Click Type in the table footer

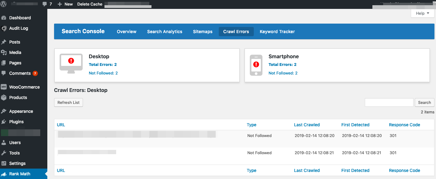click(x=251, y=170)
